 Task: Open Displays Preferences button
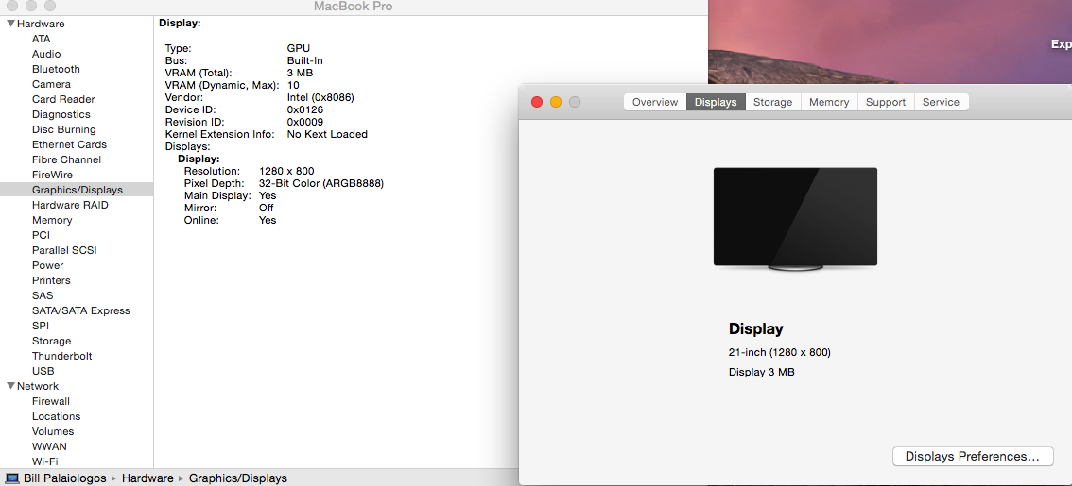click(973, 456)
